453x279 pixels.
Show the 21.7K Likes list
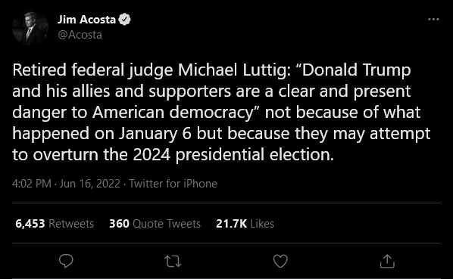pyautogui.click(x=245, y=224)
